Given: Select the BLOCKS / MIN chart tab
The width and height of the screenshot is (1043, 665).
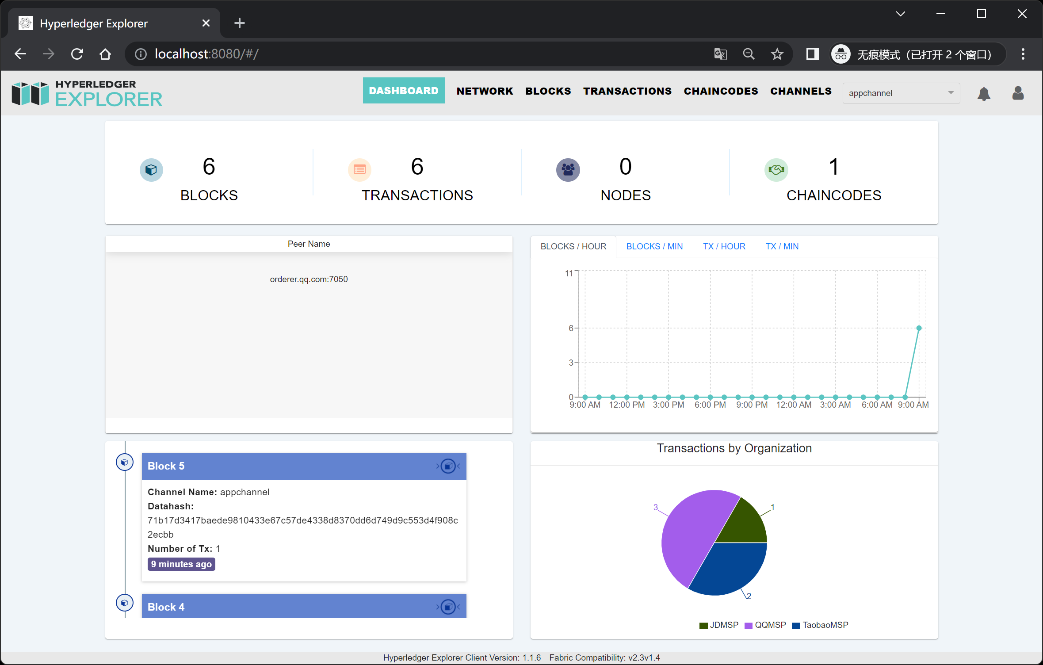Looking at the screenshot, I should (x=654, y=246).
